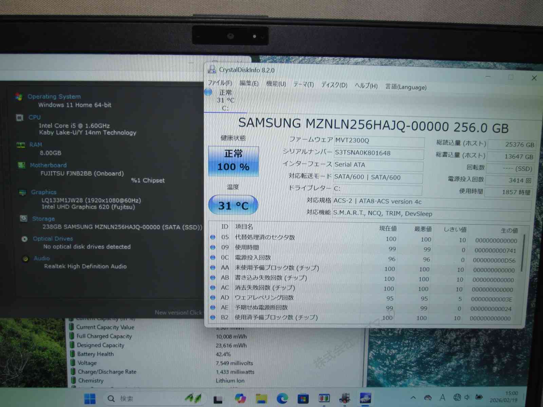The image size is (543, 407).
Task: Open the ディスク(D) menu
Action: click(334, 85)
